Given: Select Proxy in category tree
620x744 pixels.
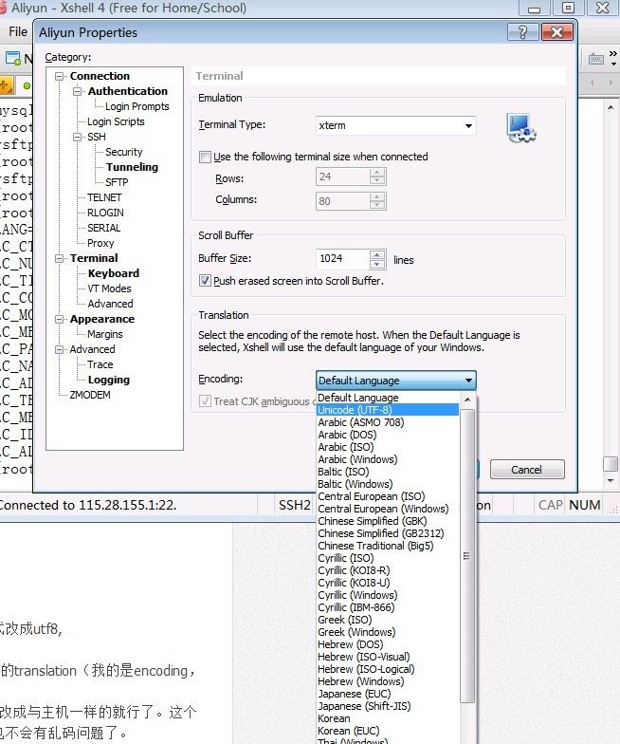Looking at the screenshot, I should point(100,243).
